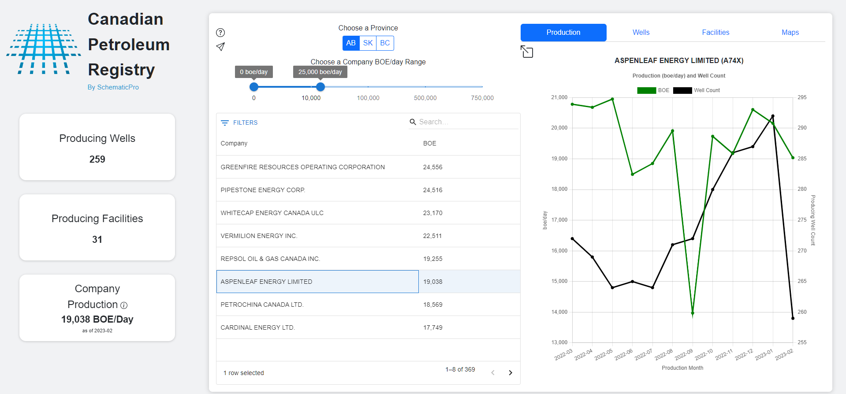Select WHITECAP ENERGY CANADA ULC row
The width and height of the screenshot is (846, 394).
click(x=368, y=213)
